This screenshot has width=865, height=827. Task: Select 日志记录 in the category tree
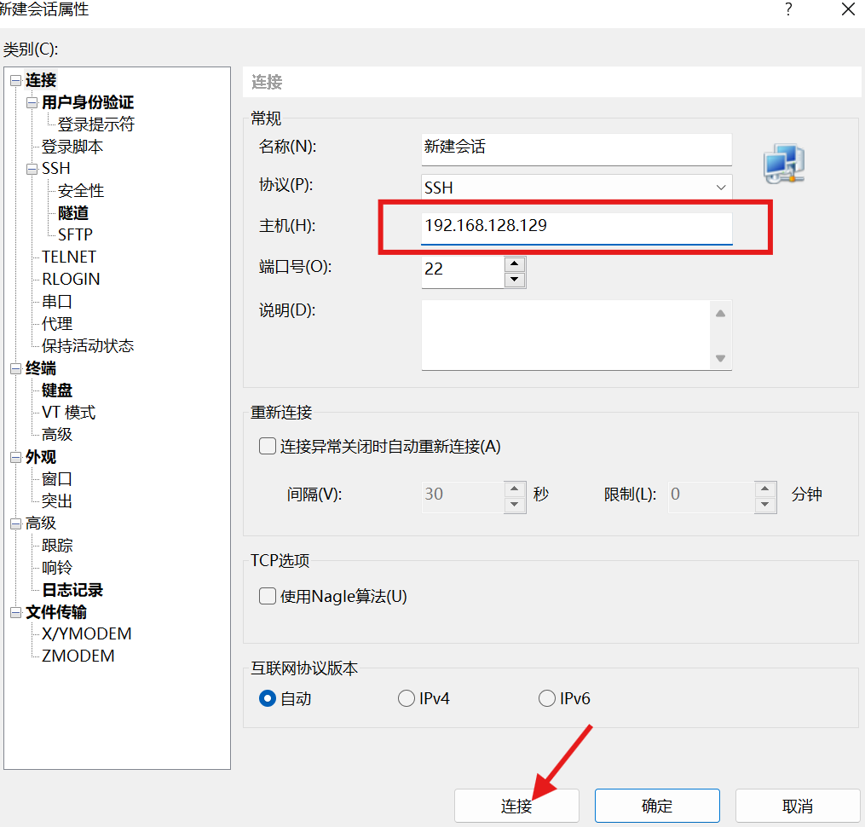click(72, 590)
